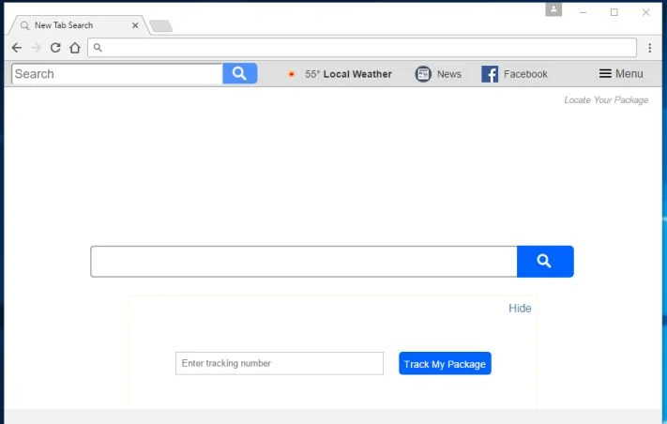This screenshot has width=667, height=424.
Task: Reload the page with the refresh icon
Action: point(55,48)
